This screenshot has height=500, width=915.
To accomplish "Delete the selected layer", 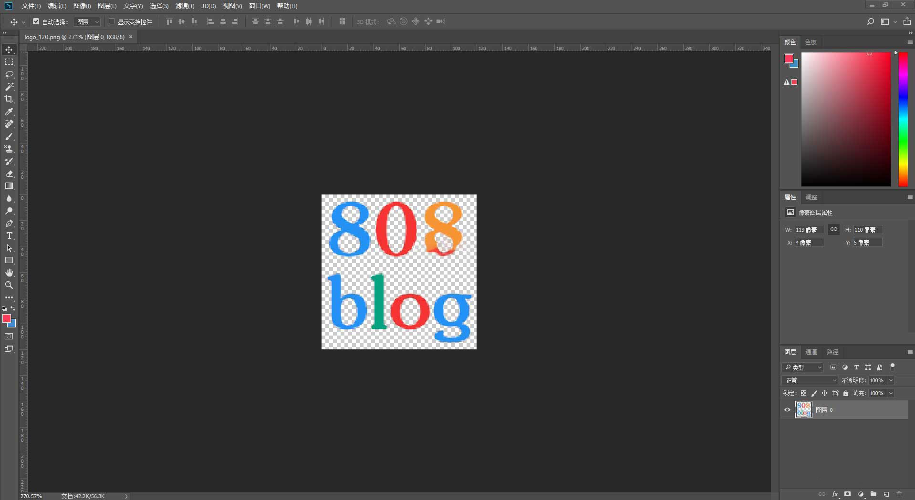I will tap(899, 494).
